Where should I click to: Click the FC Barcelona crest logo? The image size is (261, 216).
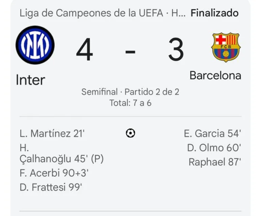pyautogui.click(x=226, y=47)
